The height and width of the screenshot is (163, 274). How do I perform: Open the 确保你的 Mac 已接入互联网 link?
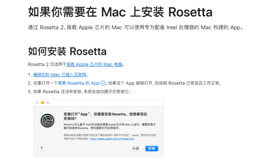click(x=60, y=75)
